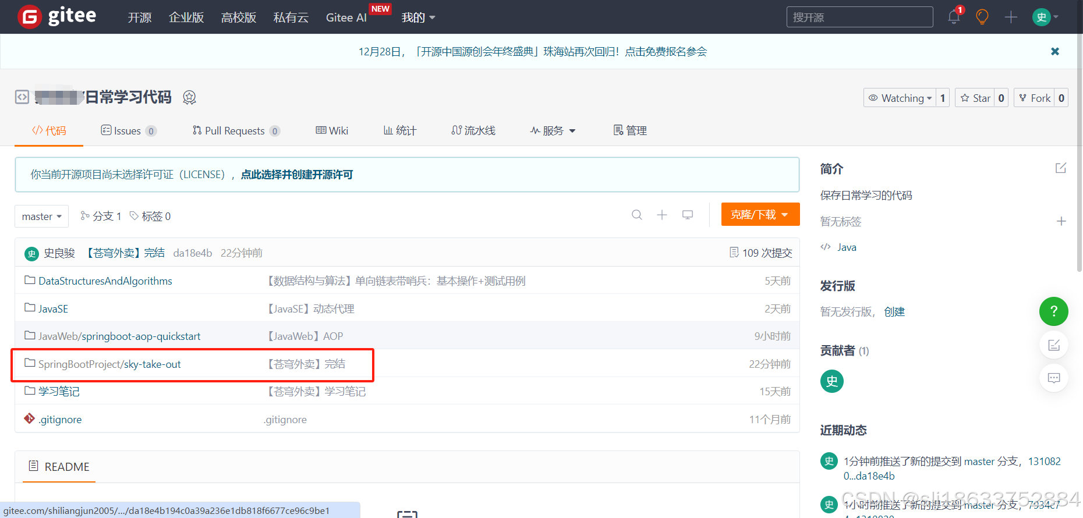Close the announcement banner
Image resolution: width=1083 pixels, height=518 pixels.
[1055, 51]
